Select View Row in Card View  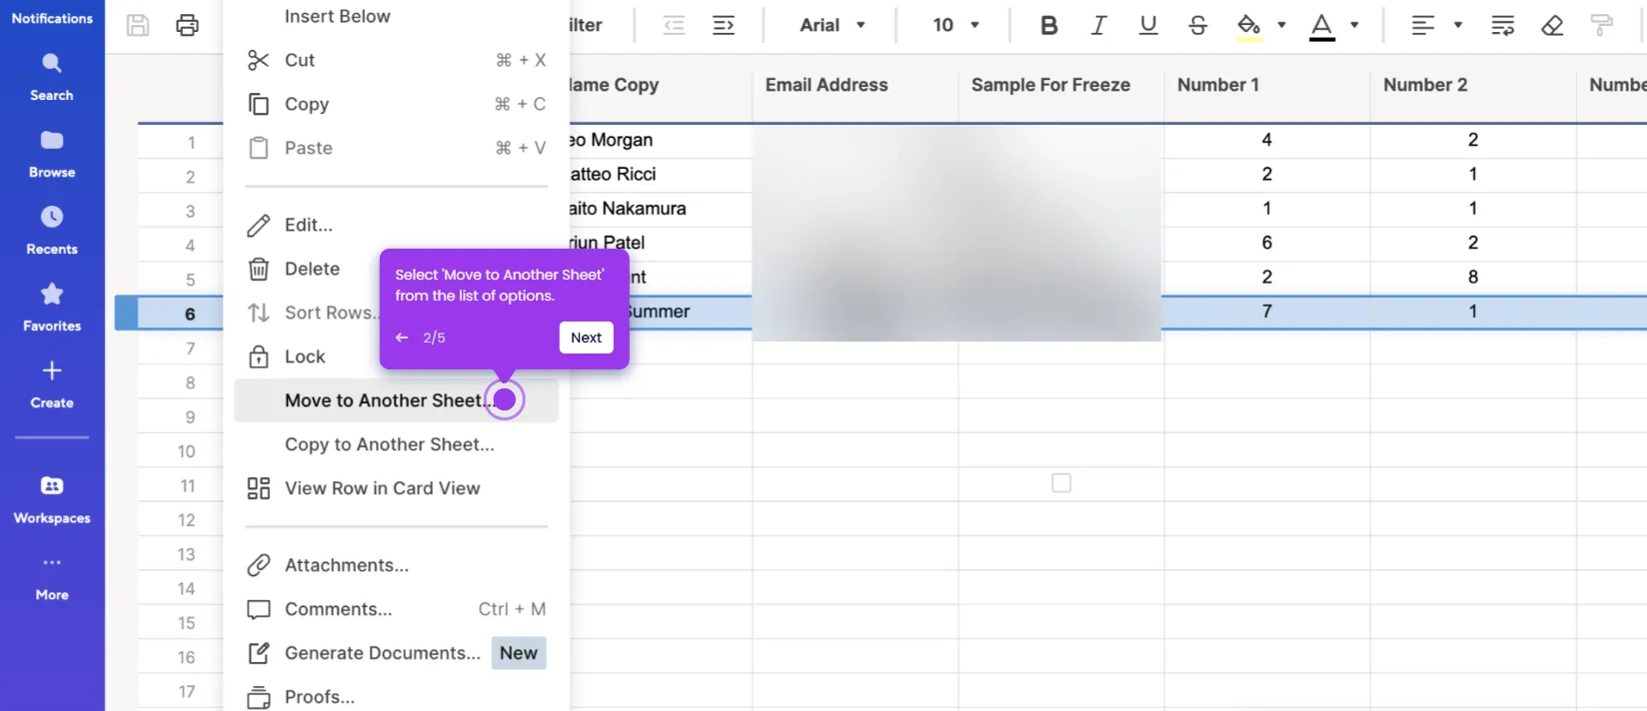pyautogui.click(x=396, y=488)
